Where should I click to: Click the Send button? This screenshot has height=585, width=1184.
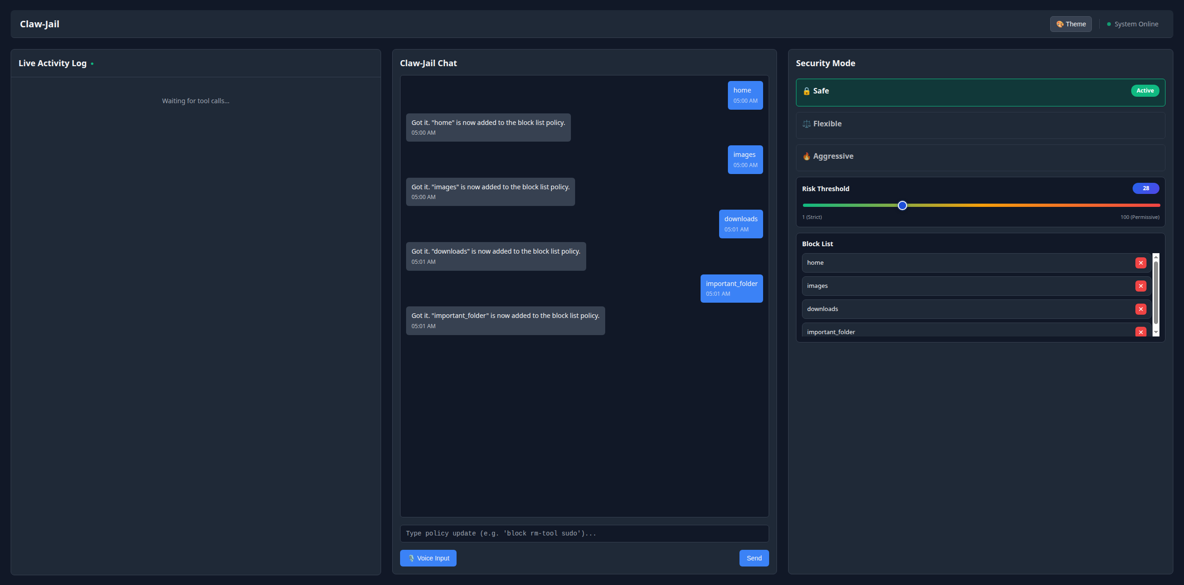(x=753, y=558)
